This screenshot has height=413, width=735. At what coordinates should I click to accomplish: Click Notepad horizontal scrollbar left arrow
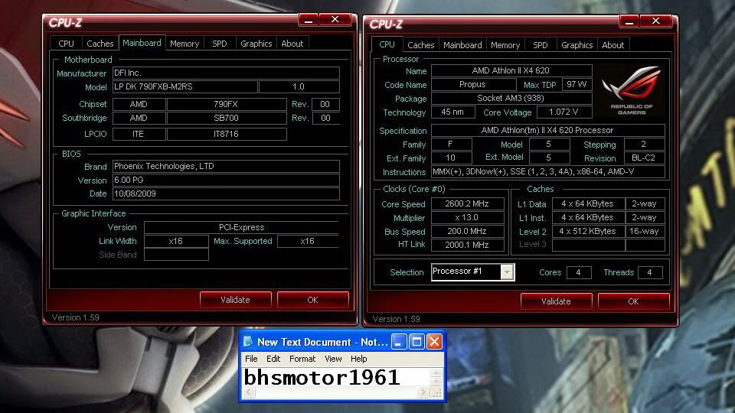(249, 392)
